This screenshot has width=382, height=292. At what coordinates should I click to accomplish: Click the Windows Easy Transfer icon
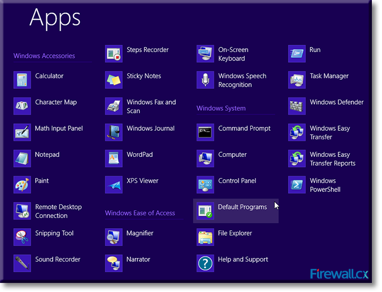coord(297,132)
